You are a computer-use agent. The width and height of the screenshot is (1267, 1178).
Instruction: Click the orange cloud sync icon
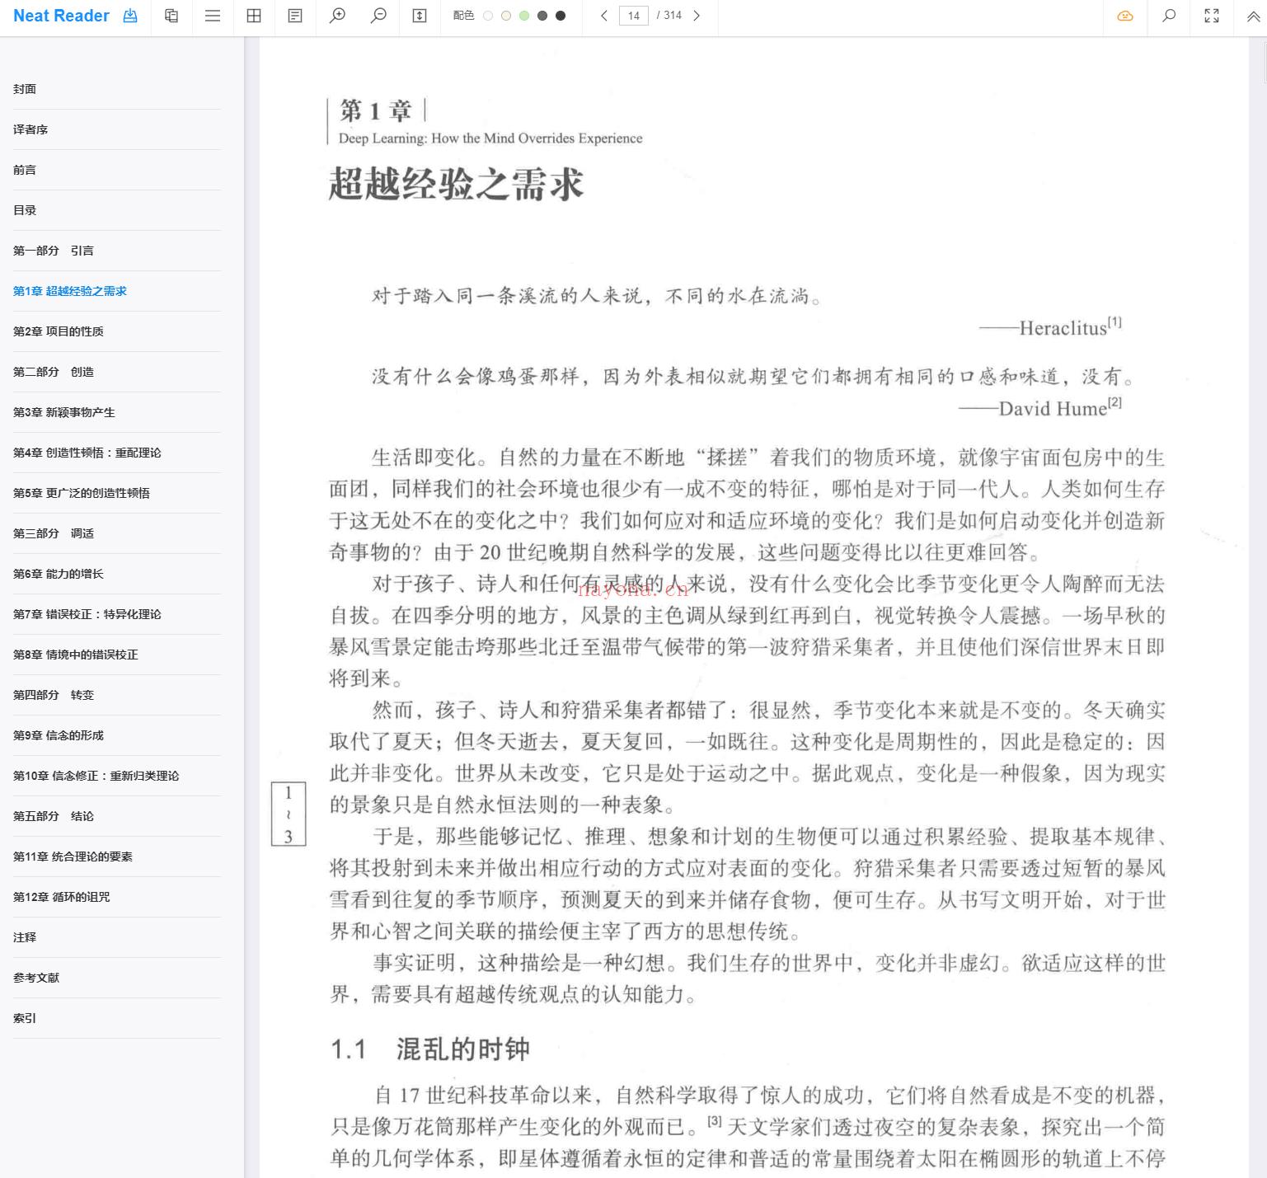(x=1125, y=16)
